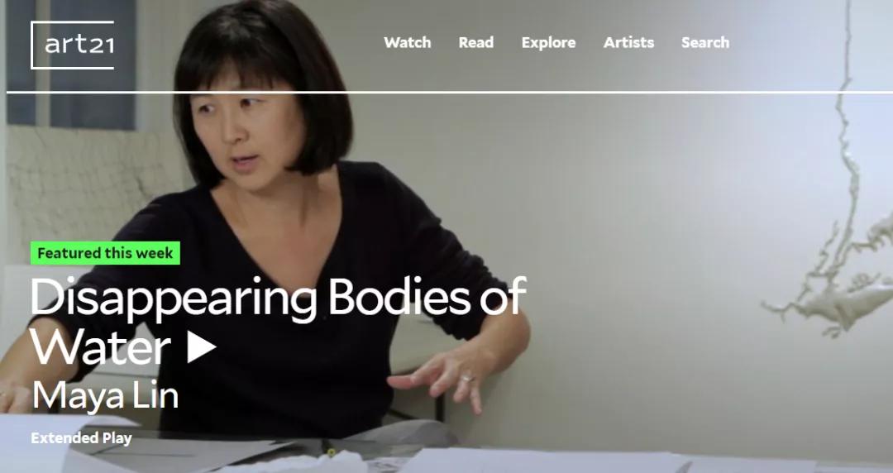Go to the Explore menu item

[548, 43]
